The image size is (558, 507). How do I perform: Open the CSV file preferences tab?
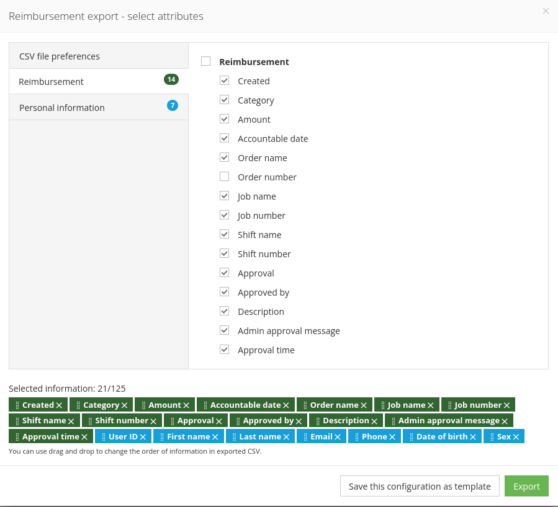point(99,56)
